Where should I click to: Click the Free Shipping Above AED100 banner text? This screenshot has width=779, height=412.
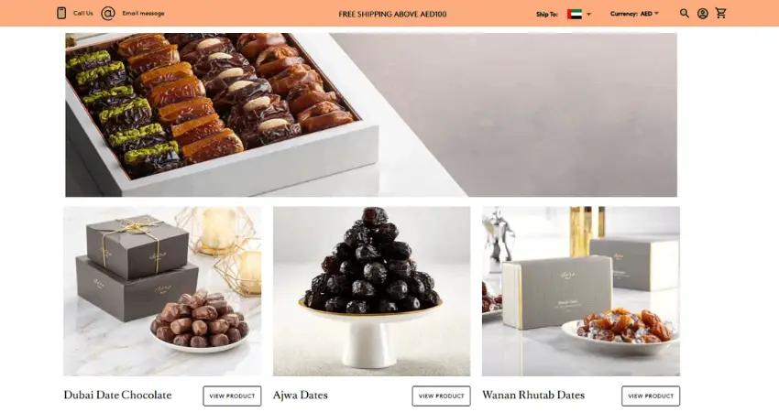tap(392, 14)
